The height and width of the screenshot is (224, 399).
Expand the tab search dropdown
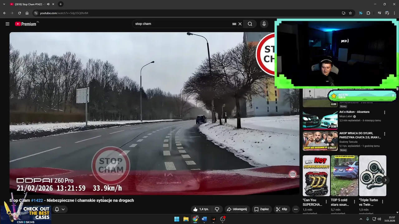click(4, 4)
